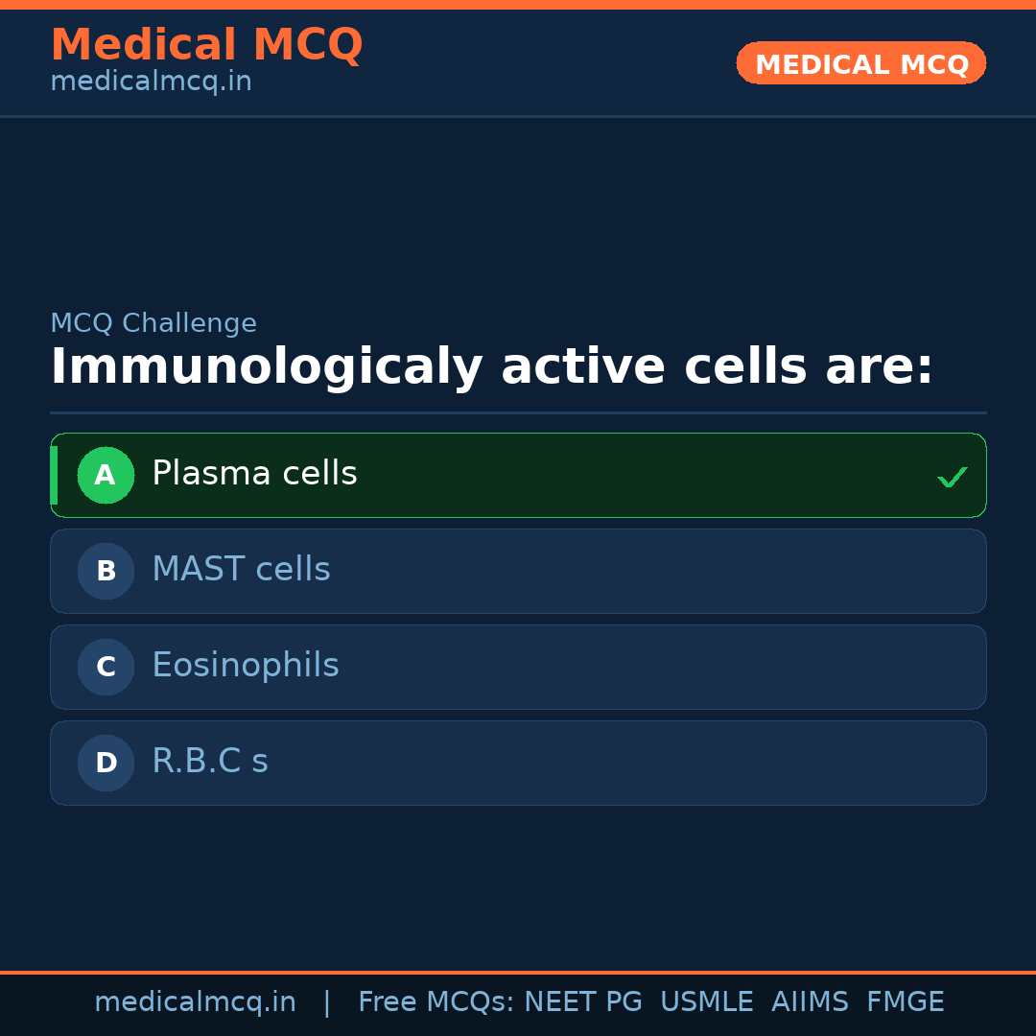This screenshot has width=1036, height=1036.
Task: Open the medicalmcq.in link in the footer
Action: 195,1002
